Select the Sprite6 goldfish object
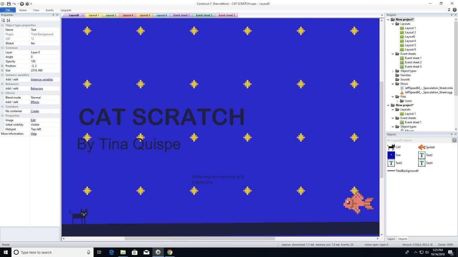The image size is (458, 257). [426, 147]
